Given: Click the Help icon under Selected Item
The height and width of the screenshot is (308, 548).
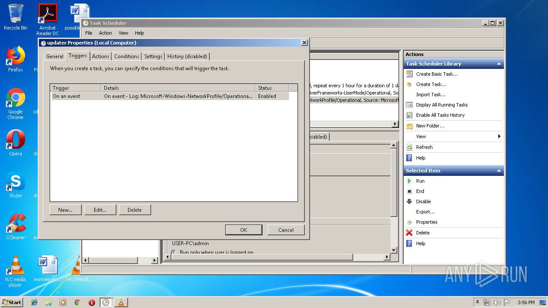Looking at the screenshot, I should [x=409, y=243].
